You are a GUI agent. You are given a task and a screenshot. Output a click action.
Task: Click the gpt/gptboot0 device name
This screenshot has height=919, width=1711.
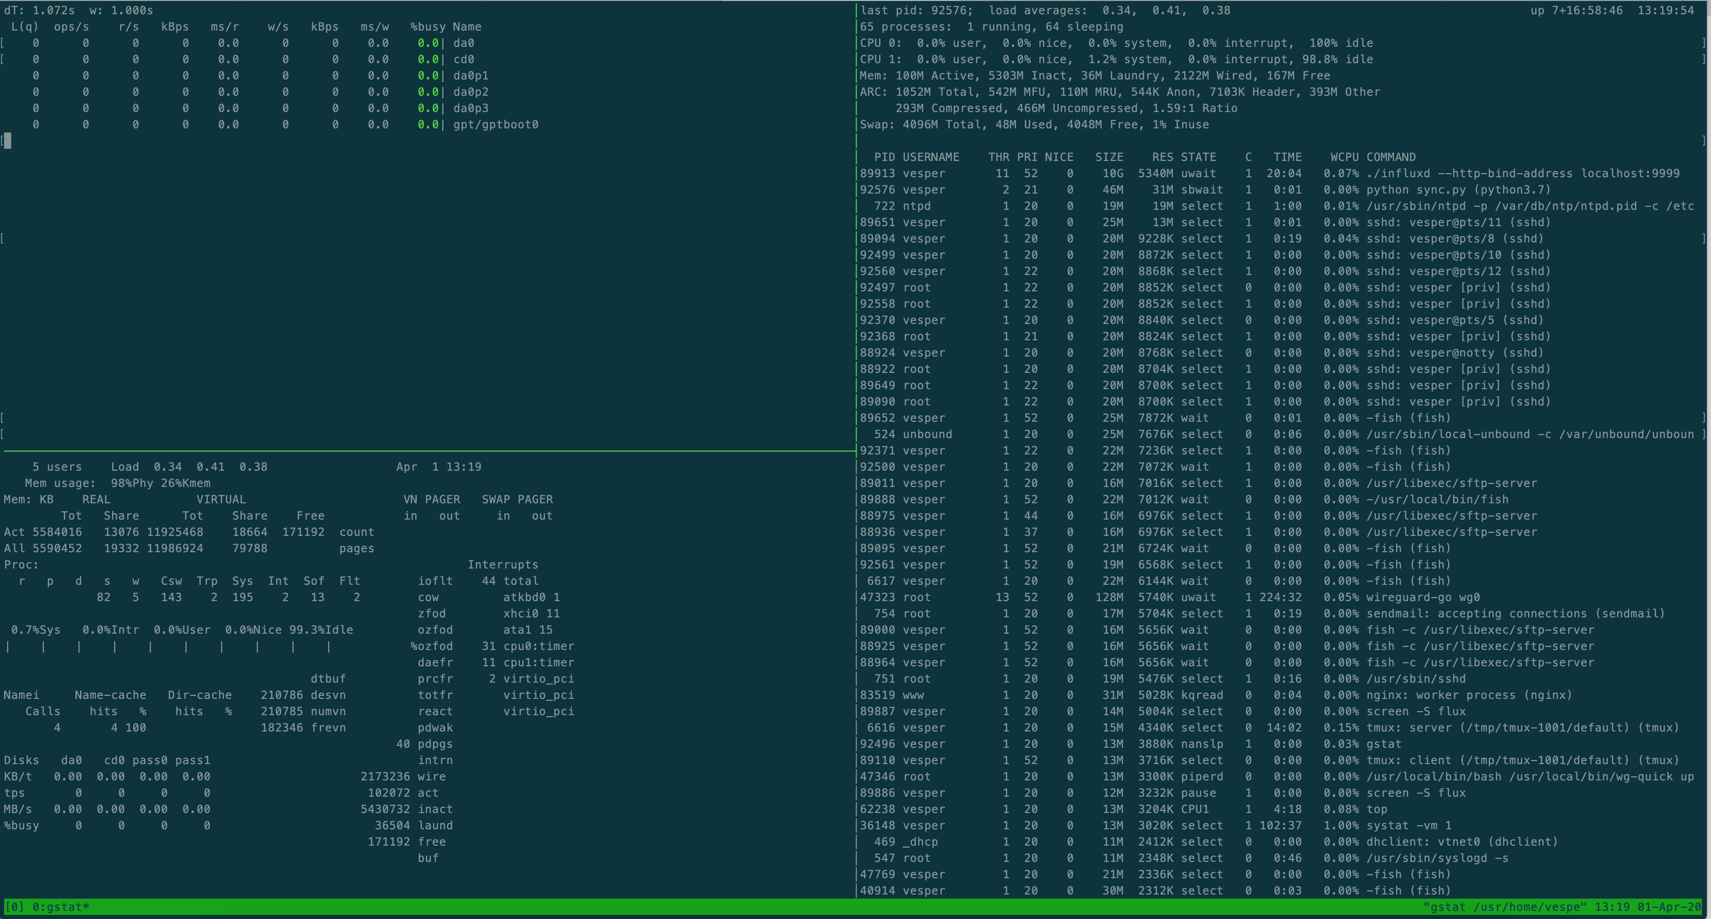(x=495, y=125)
